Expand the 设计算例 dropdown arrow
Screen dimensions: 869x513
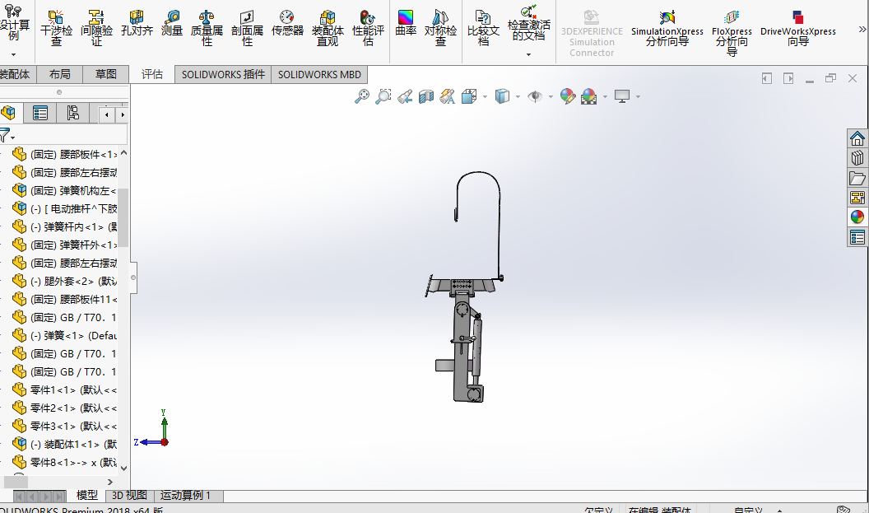coord(14,54)
